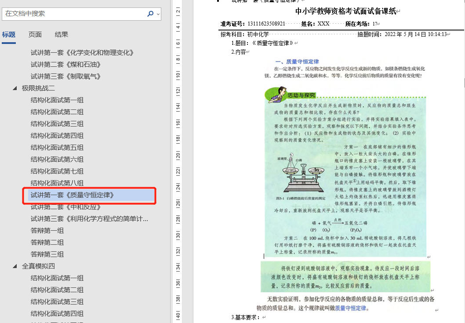Viewport: 465px width, 323px height.
Task: Collapse the 全真模拟四 heading group
Action: pyautogui.click(x=15, y=266)
